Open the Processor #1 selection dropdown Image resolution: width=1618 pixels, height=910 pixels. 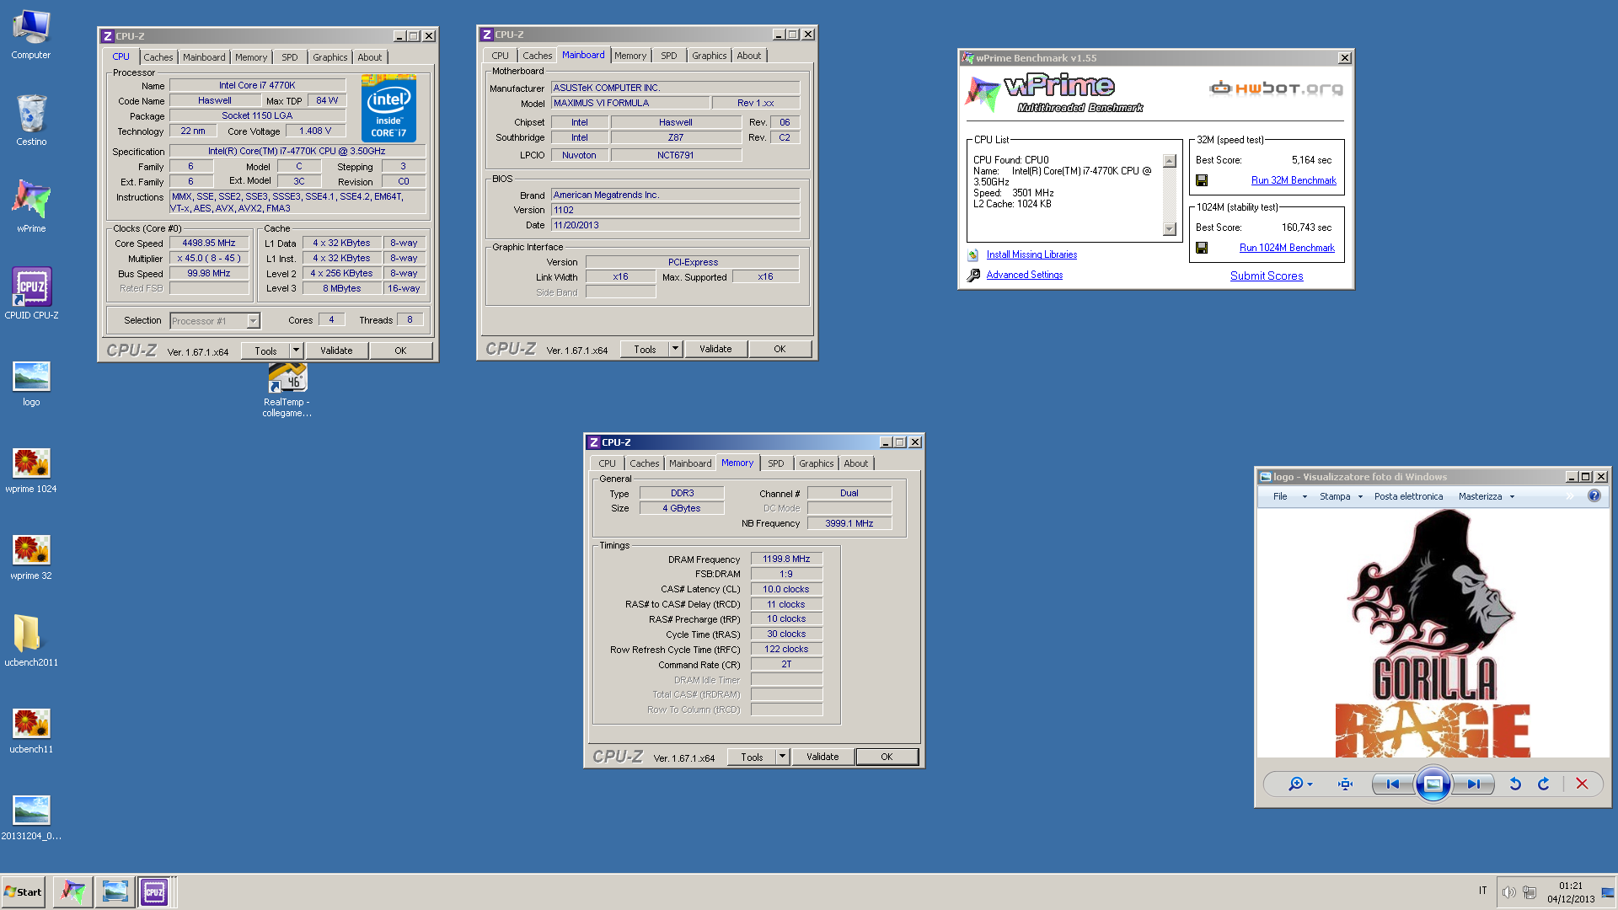[x=215, y=321]
